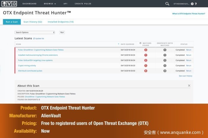The image size is (208, 138).
Task: Click endpoints badge for AlienVault-contributed pulses
Action: click(165, 71)
